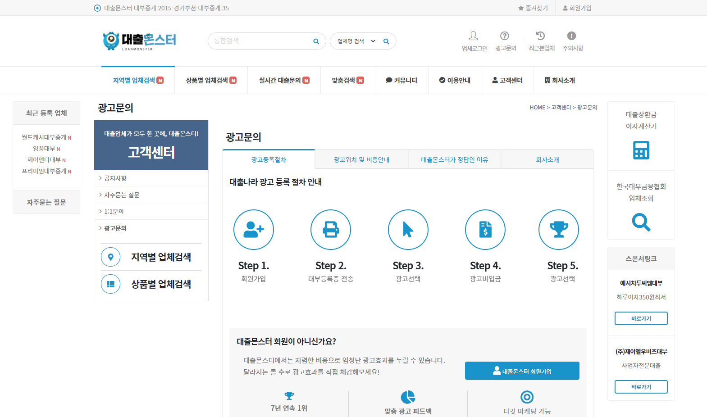
Task: Open 지역별 업체검색 nav menu
Action: [138, 80]
